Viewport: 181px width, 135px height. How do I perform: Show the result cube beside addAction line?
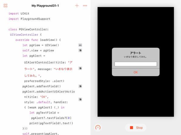tap(80, 99)
